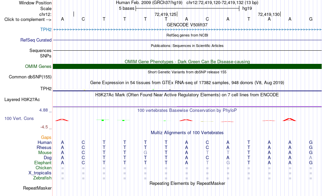322x196 pixels.
Task: Select the Mouse species label
Action: pyautogui.click(x=45, y=153)
